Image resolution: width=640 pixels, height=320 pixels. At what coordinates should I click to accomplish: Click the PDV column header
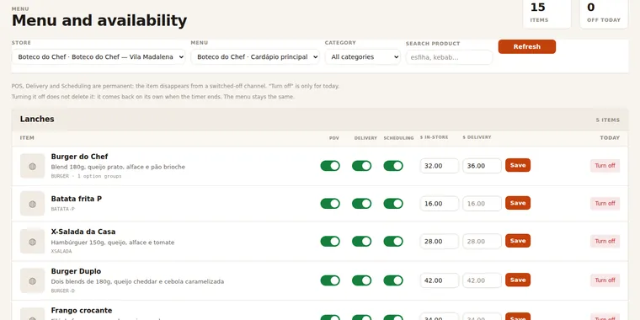[333, 138]
